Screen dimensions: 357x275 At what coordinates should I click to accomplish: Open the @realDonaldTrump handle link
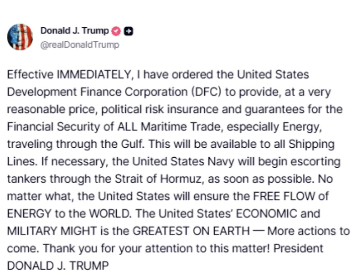(x=80, y=45)
